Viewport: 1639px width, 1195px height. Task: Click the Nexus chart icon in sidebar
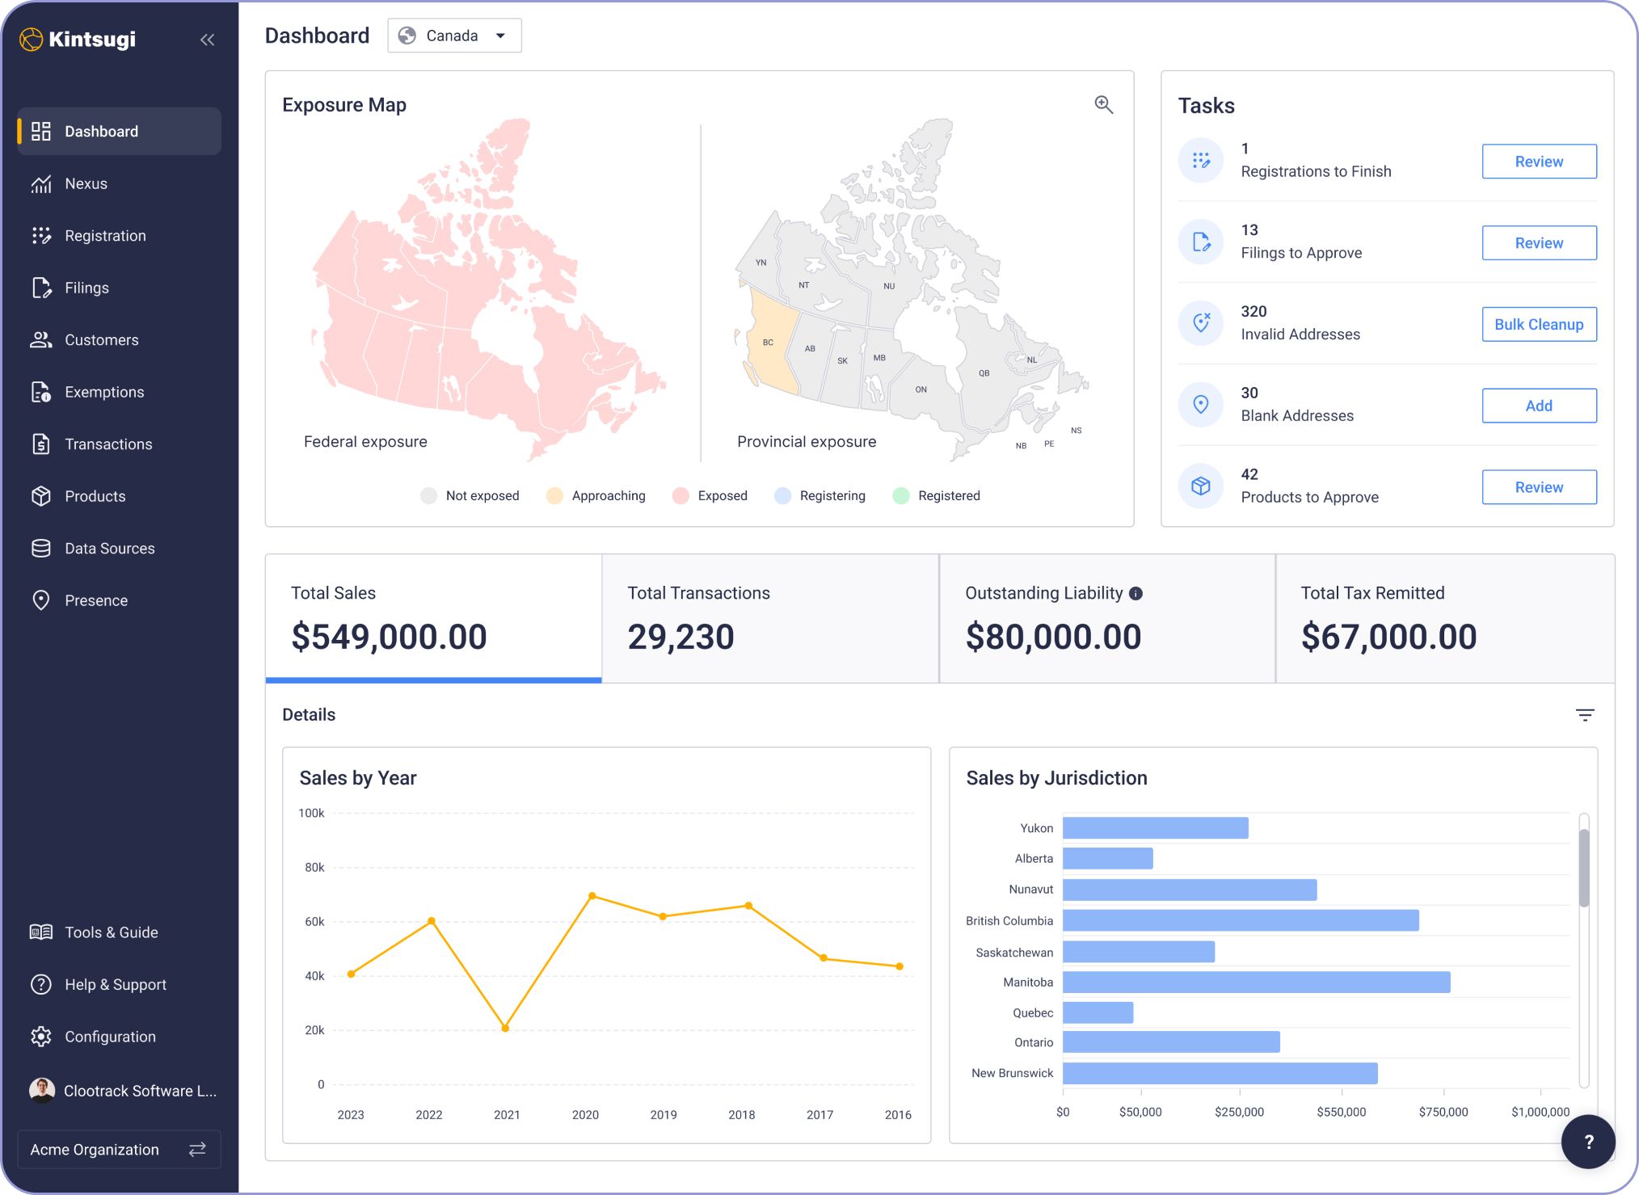[40, 184]
